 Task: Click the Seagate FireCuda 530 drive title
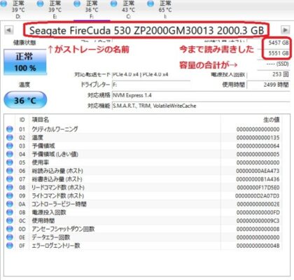pyautogui.click(x=147, y=30)
